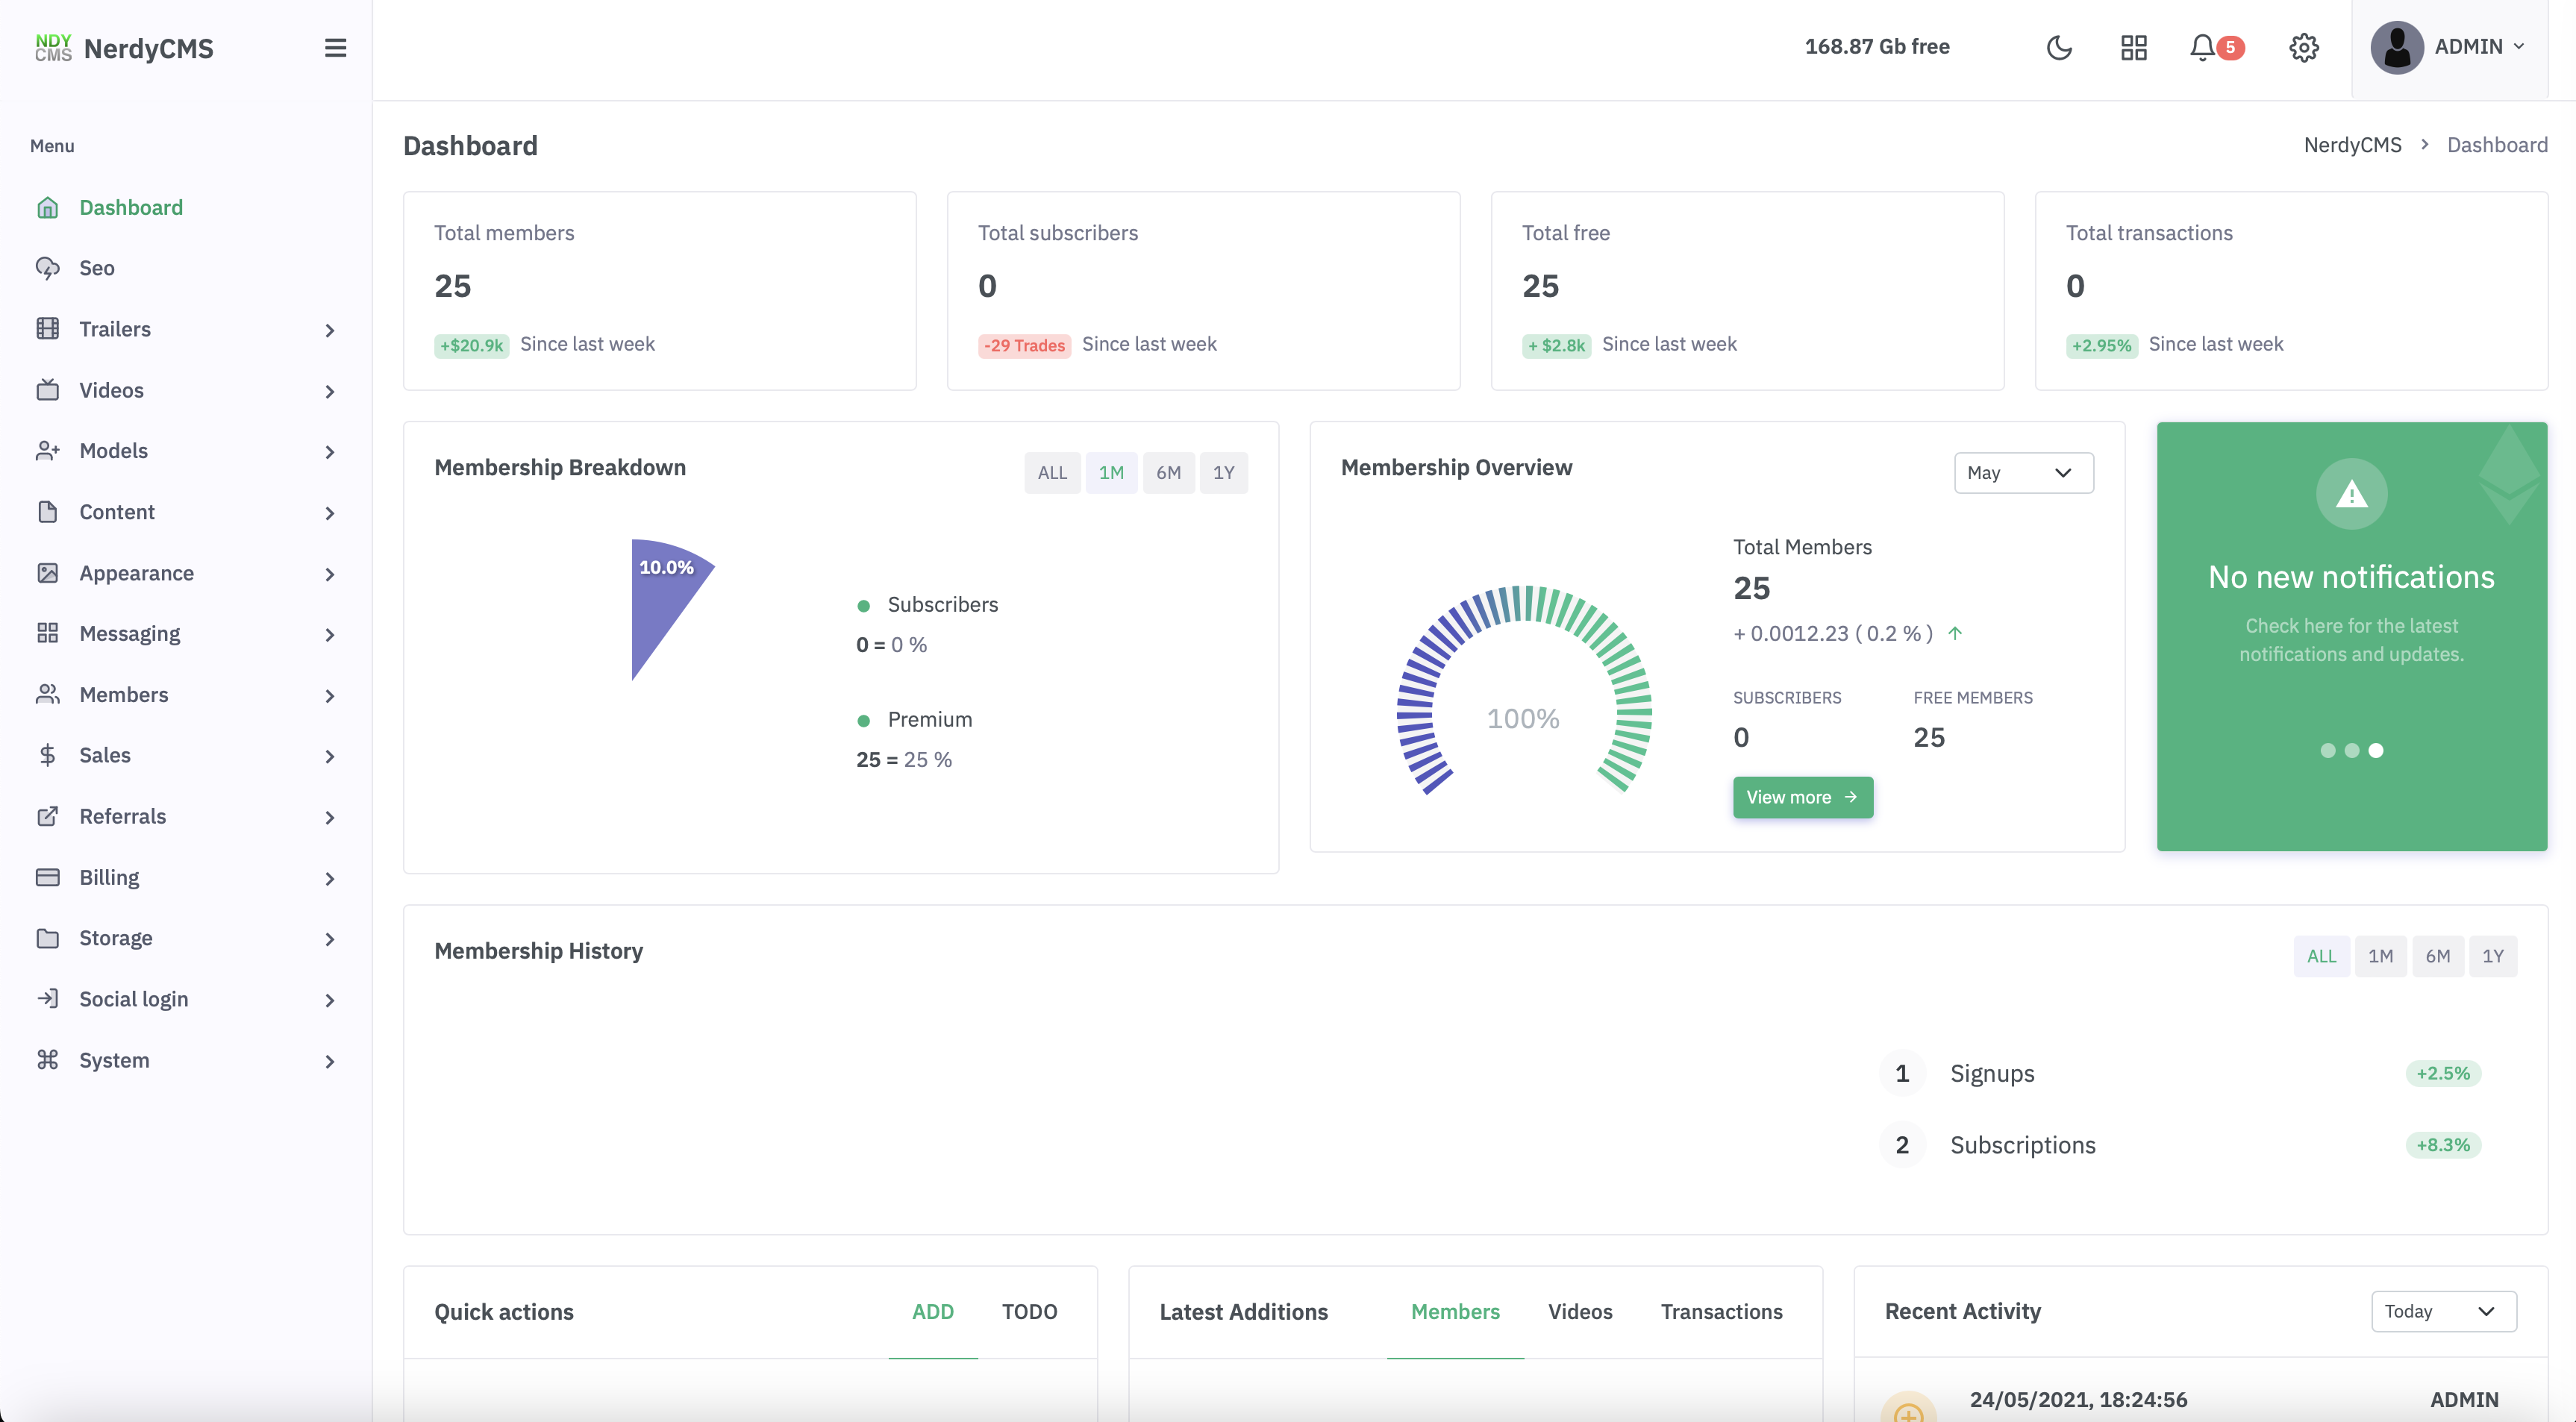Switch to TODO tab in Quick actions
2576x1422 pixels.
[1029, 1311]
